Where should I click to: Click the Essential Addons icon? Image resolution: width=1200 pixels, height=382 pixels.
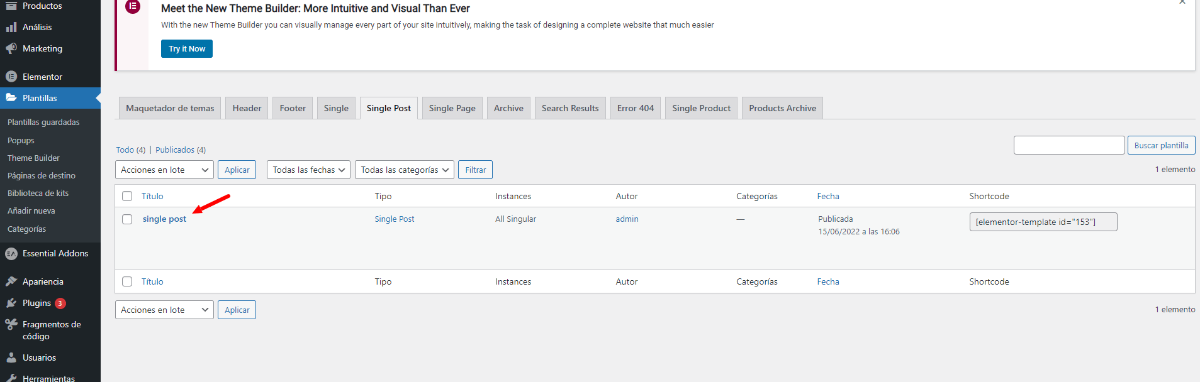point(11,253)
